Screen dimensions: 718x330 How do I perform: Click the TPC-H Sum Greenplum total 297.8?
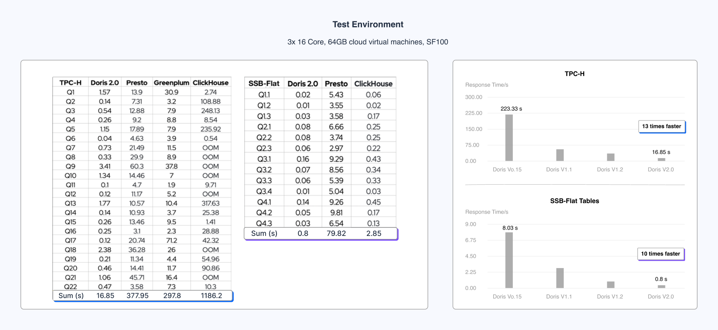[x=172, y=296]
